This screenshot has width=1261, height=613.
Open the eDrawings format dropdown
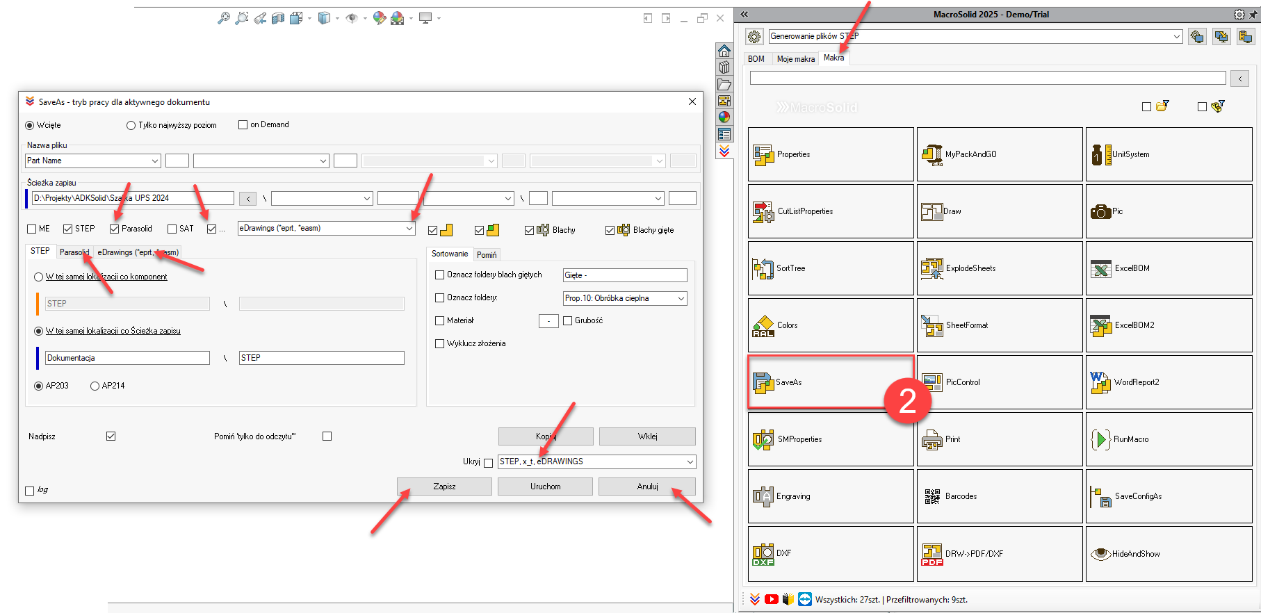(409, 228)
